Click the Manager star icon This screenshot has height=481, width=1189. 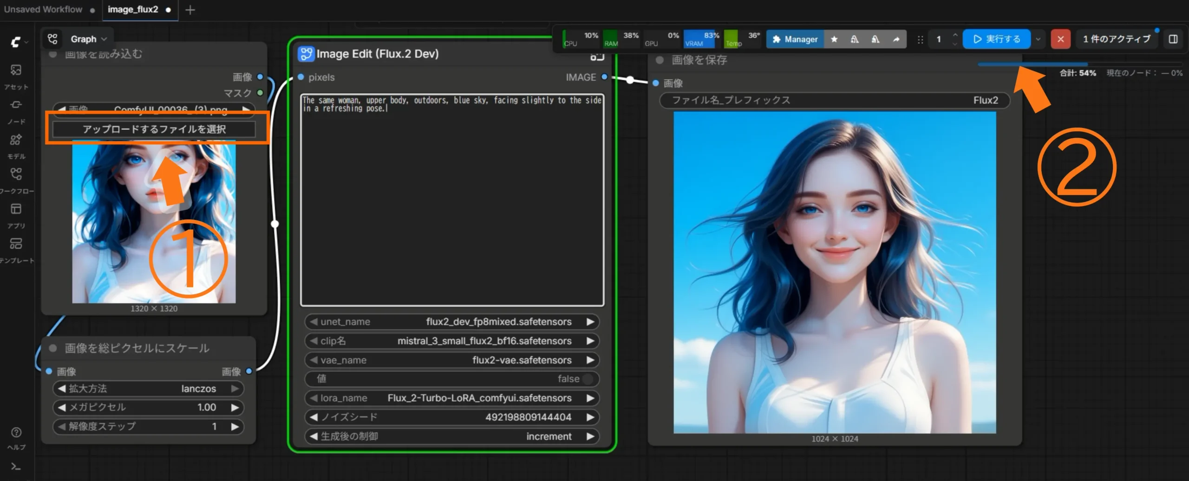[x=834, y=39]
